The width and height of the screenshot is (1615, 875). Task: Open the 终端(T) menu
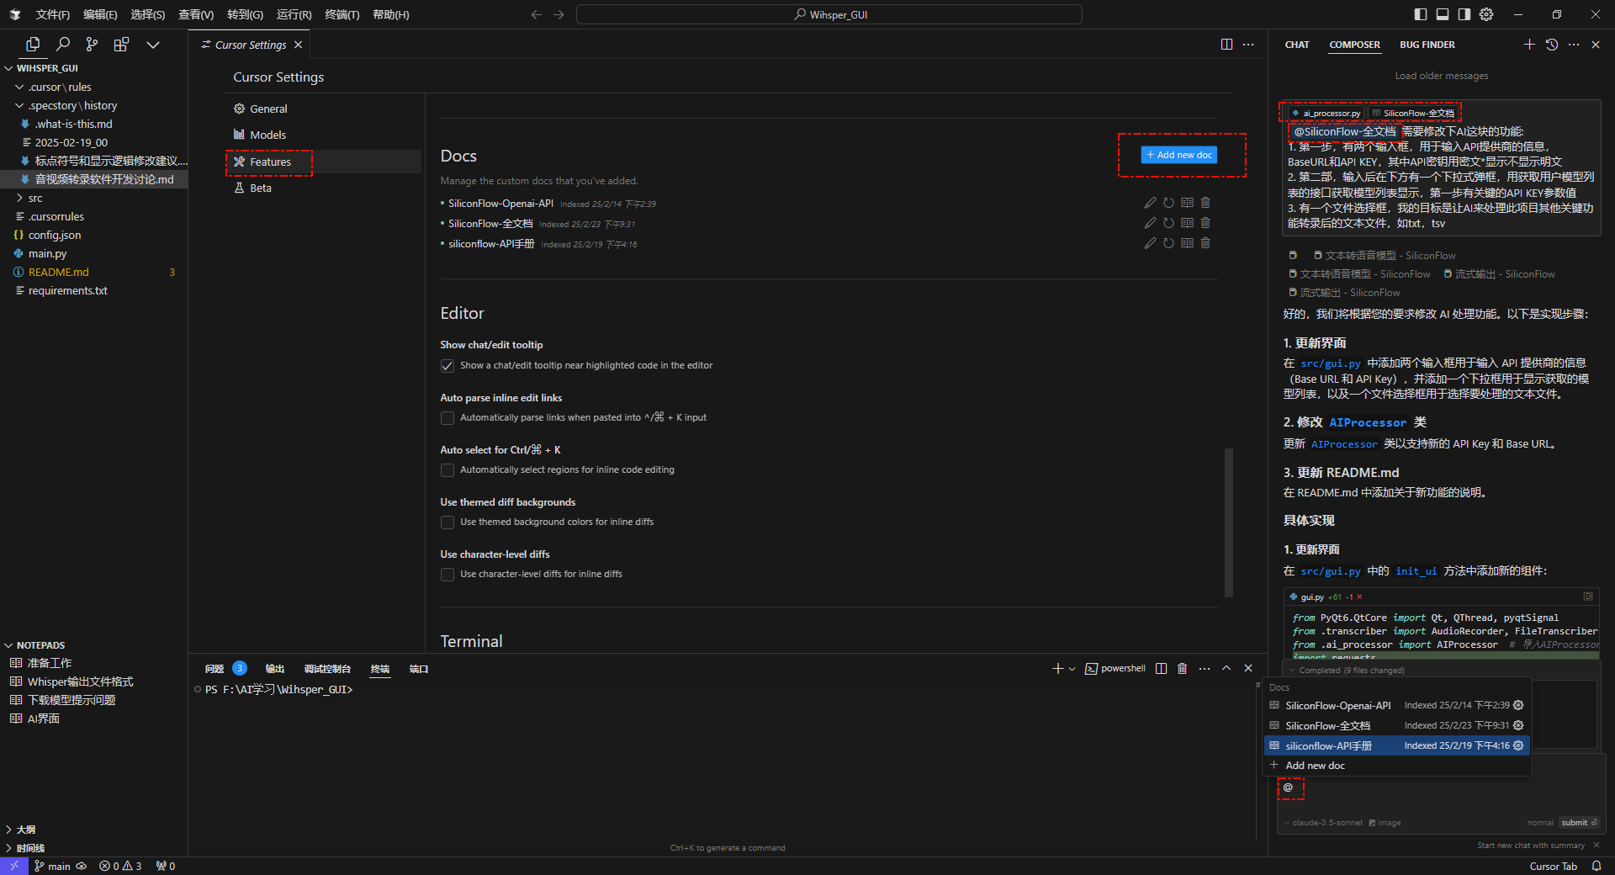point(342,14)
